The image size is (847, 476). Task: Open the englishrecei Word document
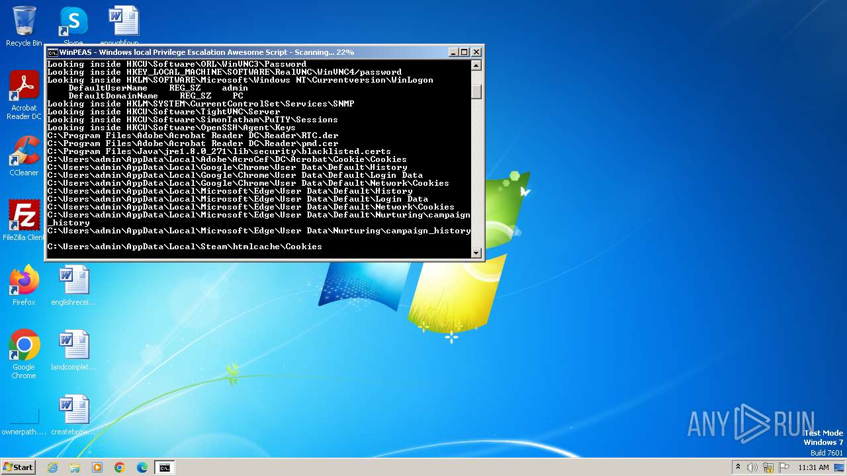pos(73,286)
